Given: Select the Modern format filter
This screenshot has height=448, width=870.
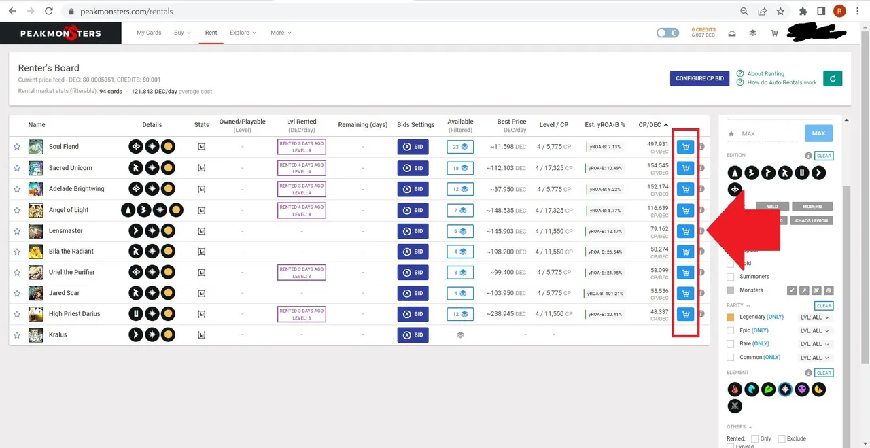Looking at the screenshot, I should (812, 207).
